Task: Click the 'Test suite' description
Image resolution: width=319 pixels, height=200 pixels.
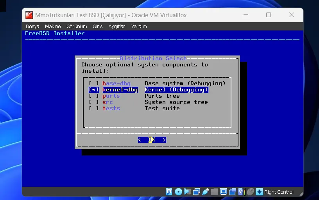Action: 162,108
